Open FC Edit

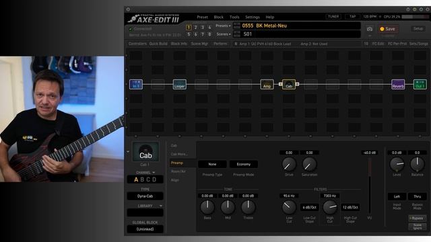click(378, 44)
